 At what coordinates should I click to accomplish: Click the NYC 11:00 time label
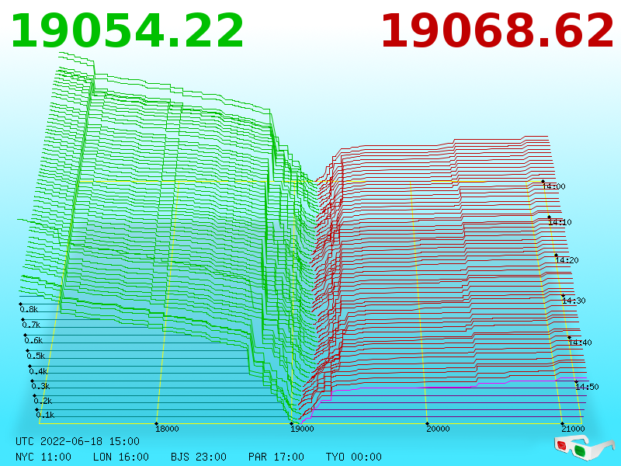pos(43,457)
